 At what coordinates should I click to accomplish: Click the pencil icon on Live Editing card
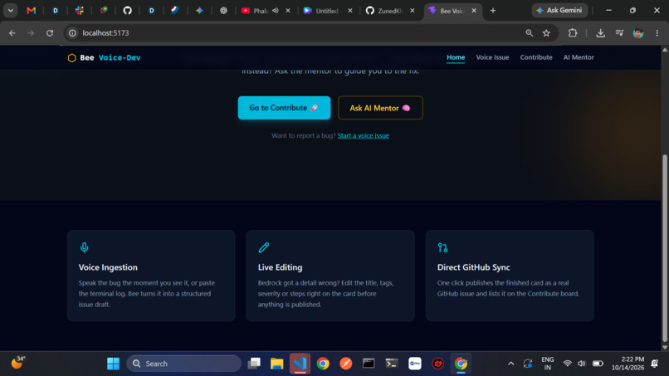point(264,247)
